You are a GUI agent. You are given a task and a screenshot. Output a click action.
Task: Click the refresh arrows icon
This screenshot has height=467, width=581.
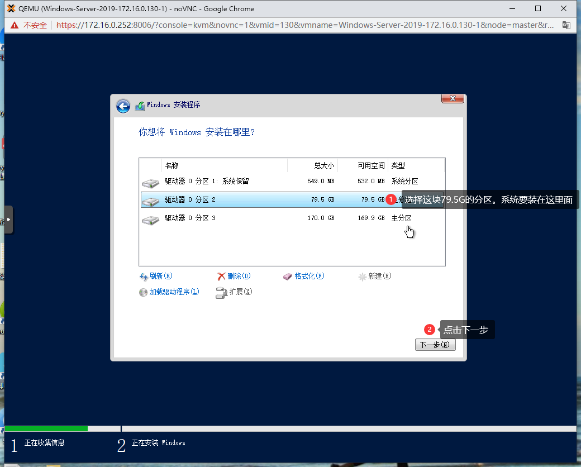(144, 277)
